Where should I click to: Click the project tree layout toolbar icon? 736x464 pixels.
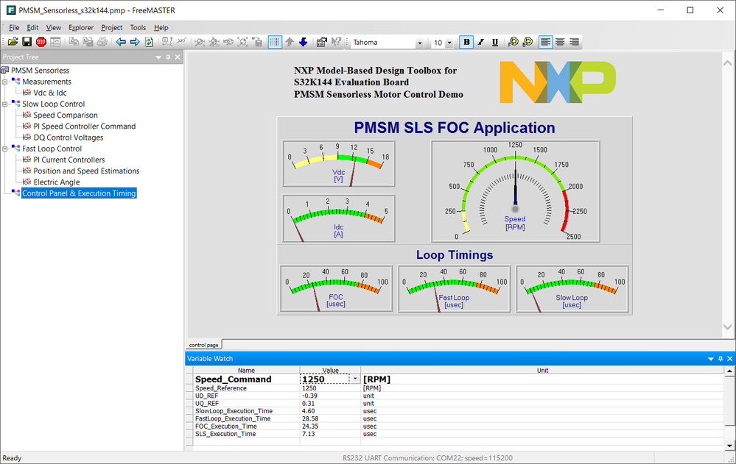point(55,42)
